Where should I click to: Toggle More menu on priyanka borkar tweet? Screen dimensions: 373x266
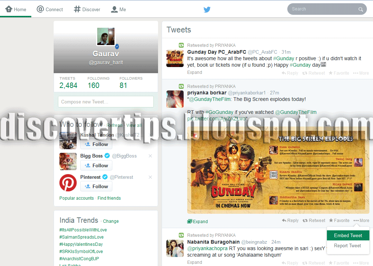pyautogui.click(x=361, y=221)
